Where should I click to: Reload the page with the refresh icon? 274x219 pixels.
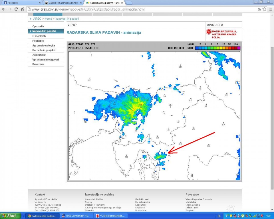[16, 9]
